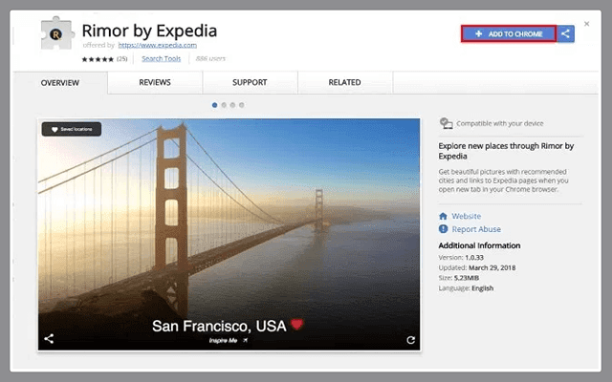Click the compatible-with-your-device icon
This screenshot has height=382, width=612.
coord(445,123)
